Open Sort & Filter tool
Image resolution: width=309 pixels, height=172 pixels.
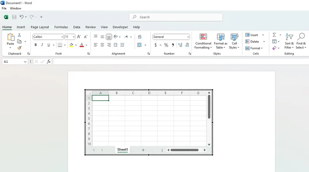tap(289, 41)
